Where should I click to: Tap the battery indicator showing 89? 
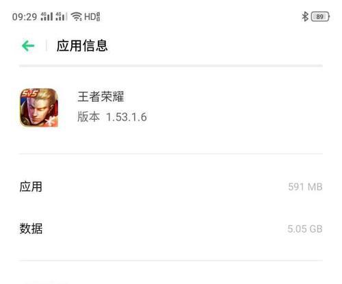(x=320, y=16)
